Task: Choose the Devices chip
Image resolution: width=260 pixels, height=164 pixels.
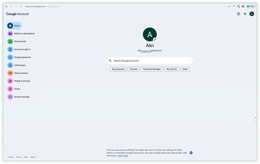Action: click(x=134, y=69)
